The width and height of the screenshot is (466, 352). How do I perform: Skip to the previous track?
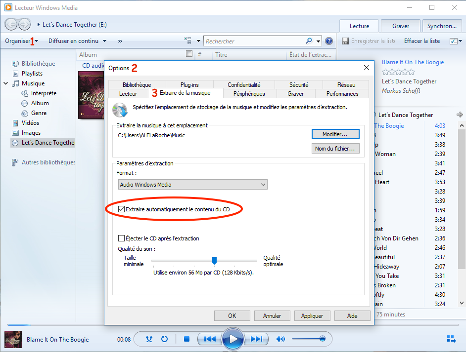click(210, 339)
